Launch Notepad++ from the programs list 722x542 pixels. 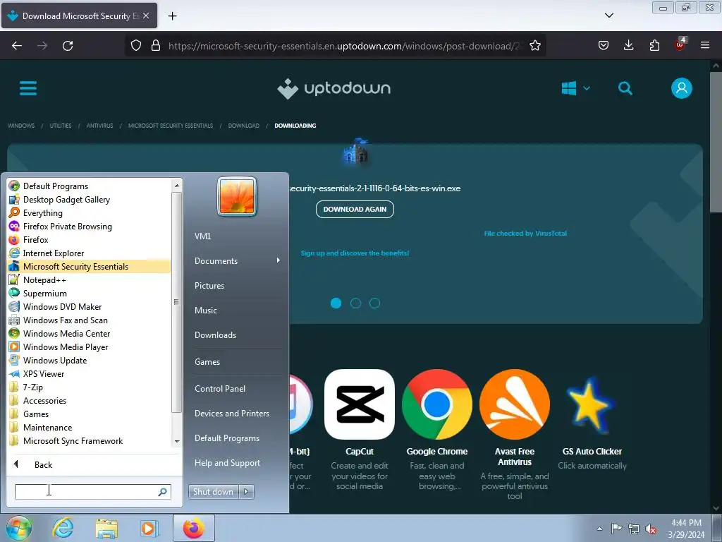pos(89,279)
